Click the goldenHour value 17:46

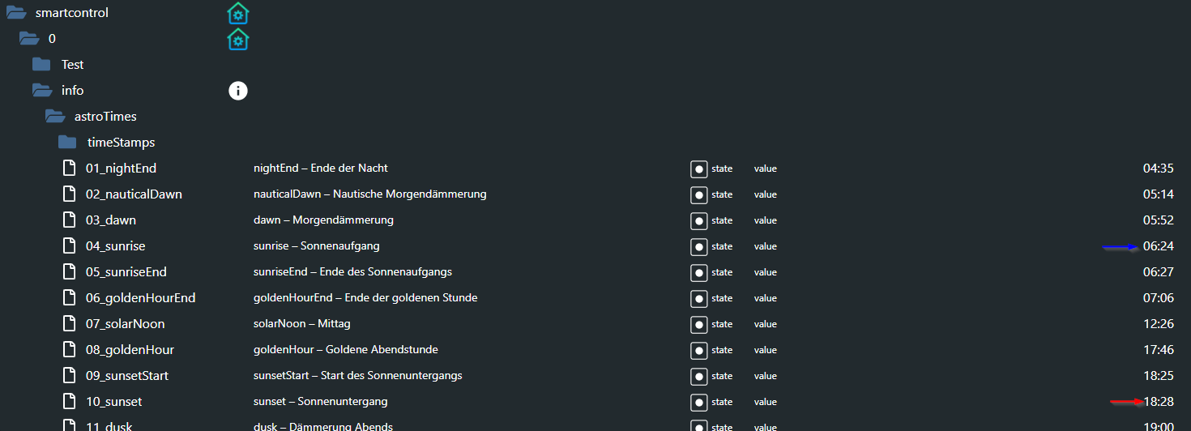[1158, 350]
